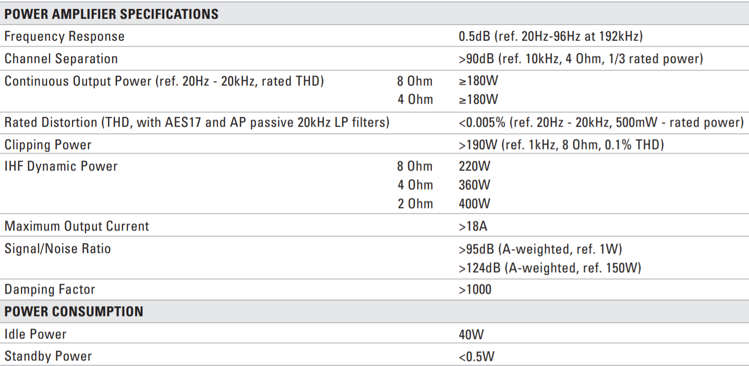Image resolution: width=749 pixels, height=366 pixels.
Task: Click the Clipping Power label
Action: [x=48, y=145]
